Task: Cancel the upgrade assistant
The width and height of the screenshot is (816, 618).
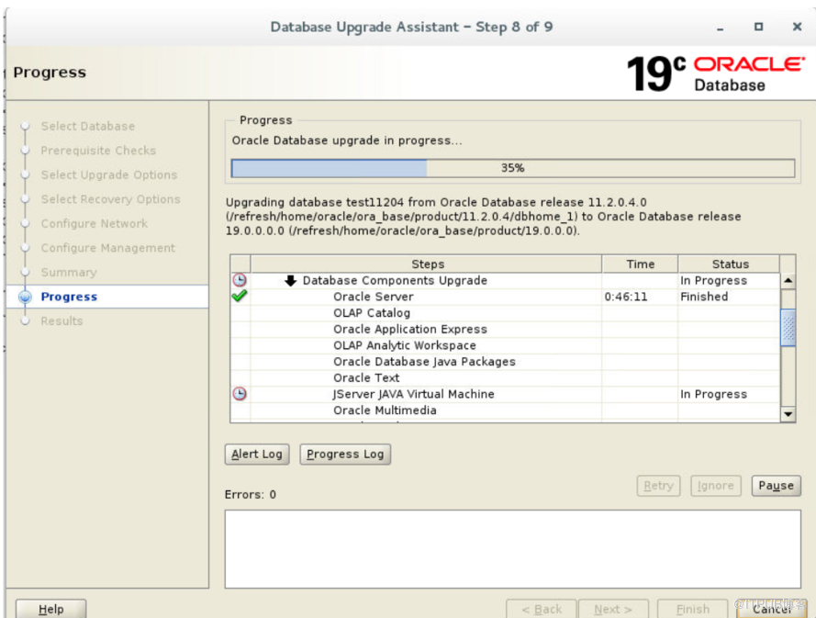Action: tap(772, 609)
